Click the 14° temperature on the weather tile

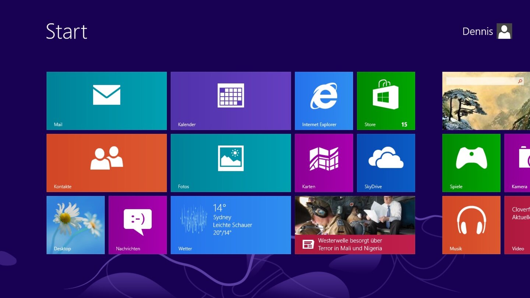219,208
